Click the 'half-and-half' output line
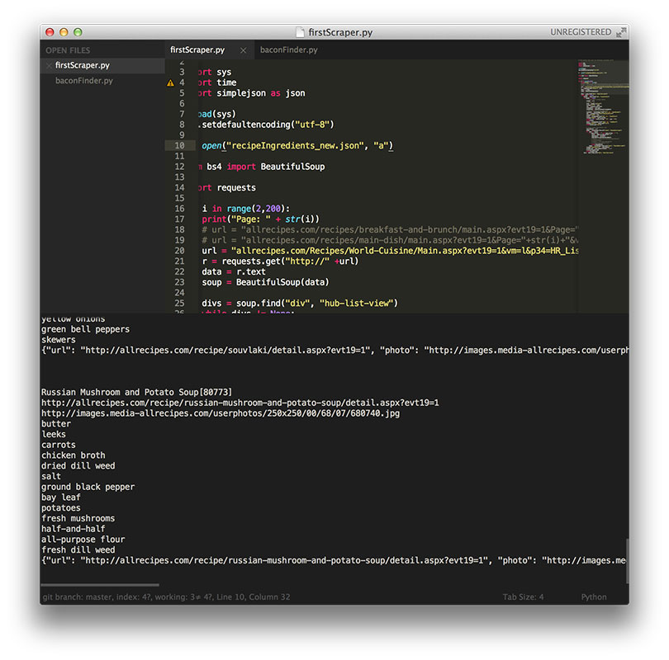The width and height of the screenshot is (669, 660). pos(73,529)
